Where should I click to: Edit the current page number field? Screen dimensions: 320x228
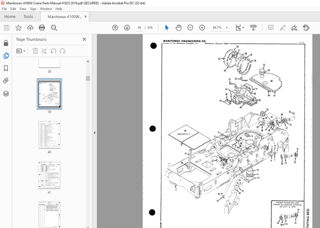click(139, 27)
